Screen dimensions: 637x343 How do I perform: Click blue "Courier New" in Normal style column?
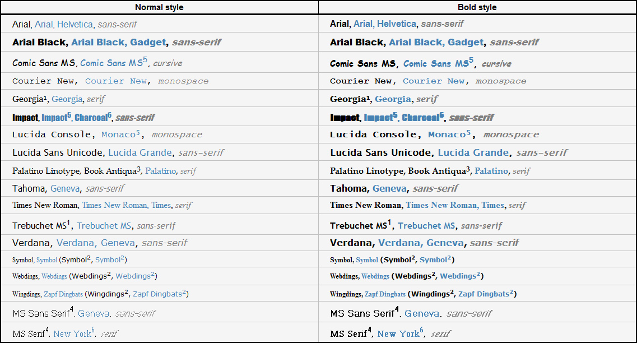tap(116, 81)
